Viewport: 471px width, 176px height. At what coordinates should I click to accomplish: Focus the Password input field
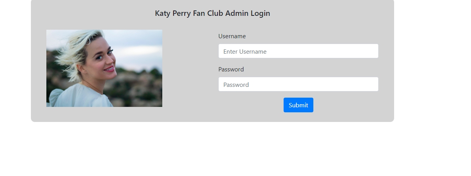tap(298, 85)
